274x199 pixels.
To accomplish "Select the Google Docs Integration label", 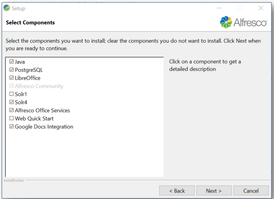I will 44,126.
